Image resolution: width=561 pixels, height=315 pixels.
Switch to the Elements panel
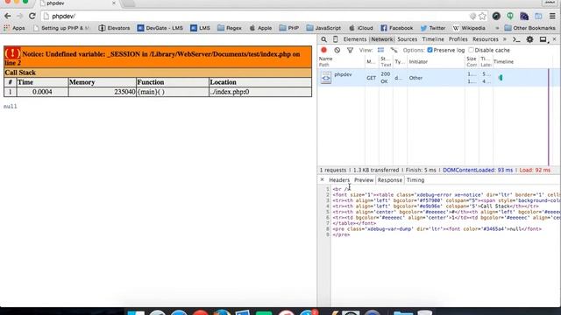(x=355, y=39)
